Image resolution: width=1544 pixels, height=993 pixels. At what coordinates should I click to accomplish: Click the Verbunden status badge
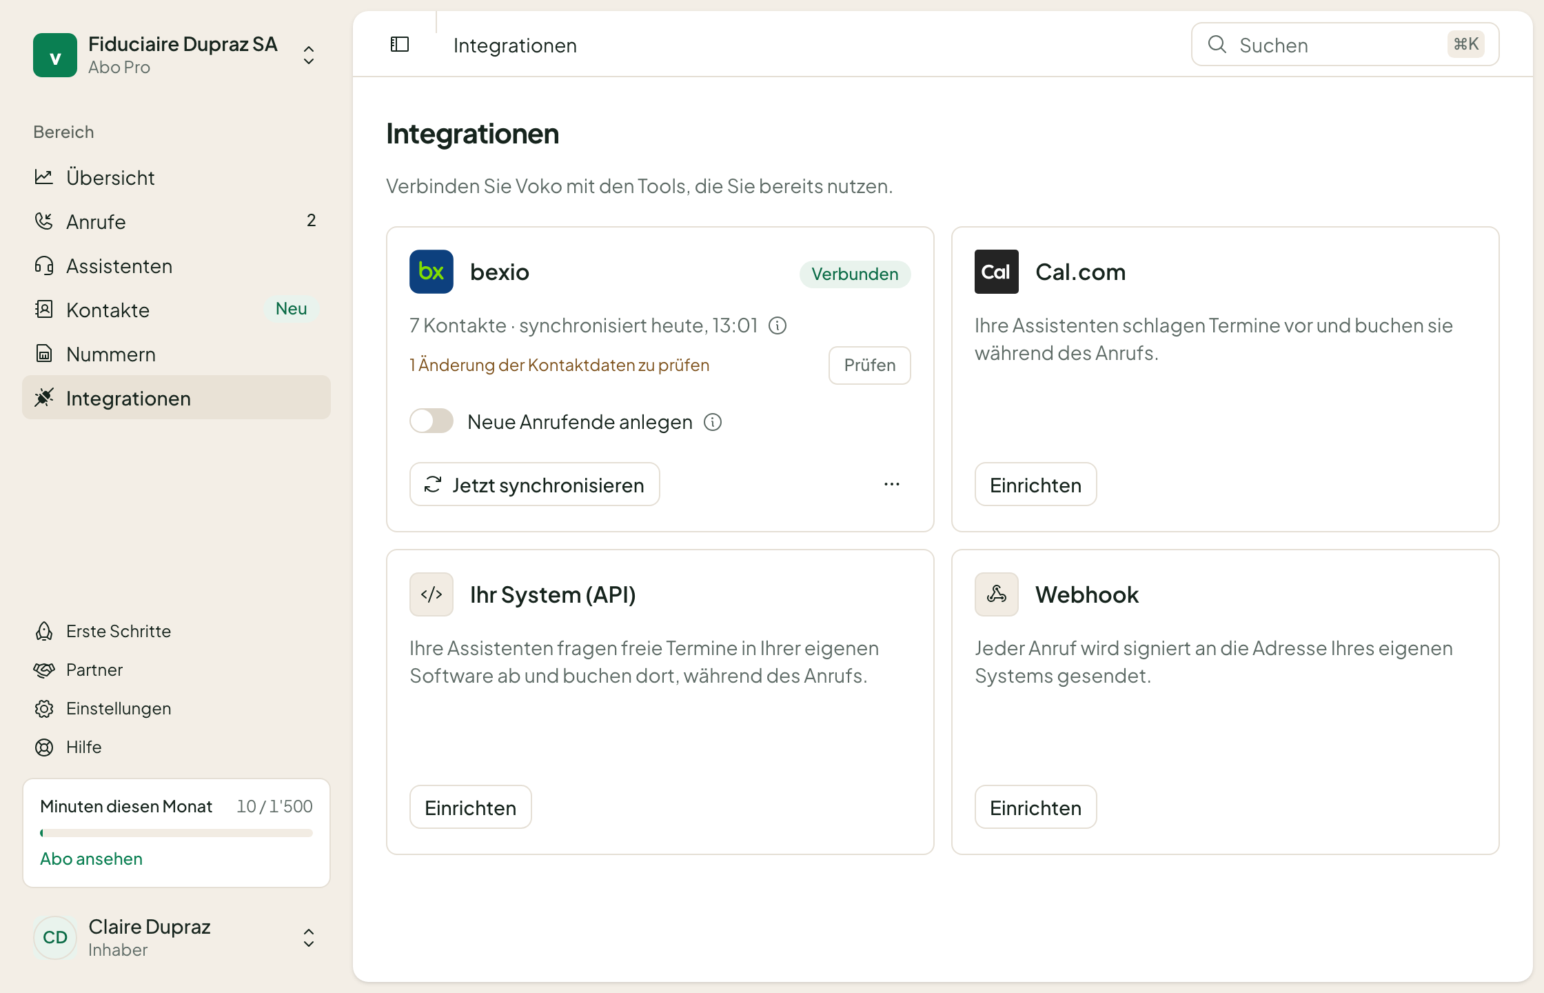[x=855, y=274]
